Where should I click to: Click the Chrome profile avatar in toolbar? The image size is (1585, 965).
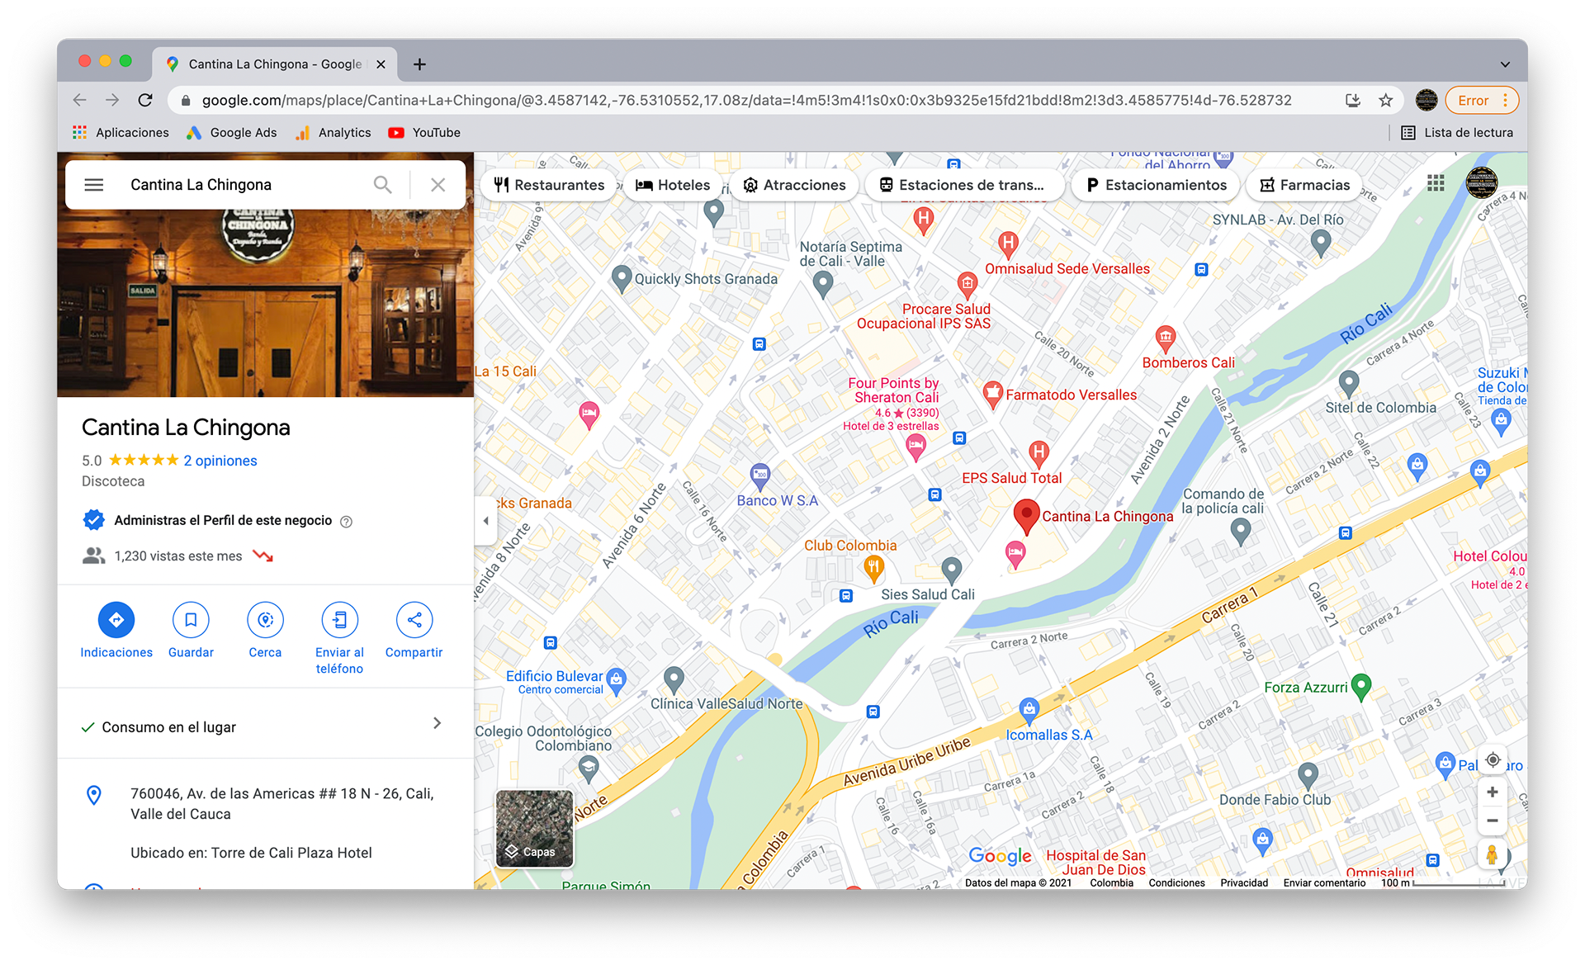(1426, 101)
